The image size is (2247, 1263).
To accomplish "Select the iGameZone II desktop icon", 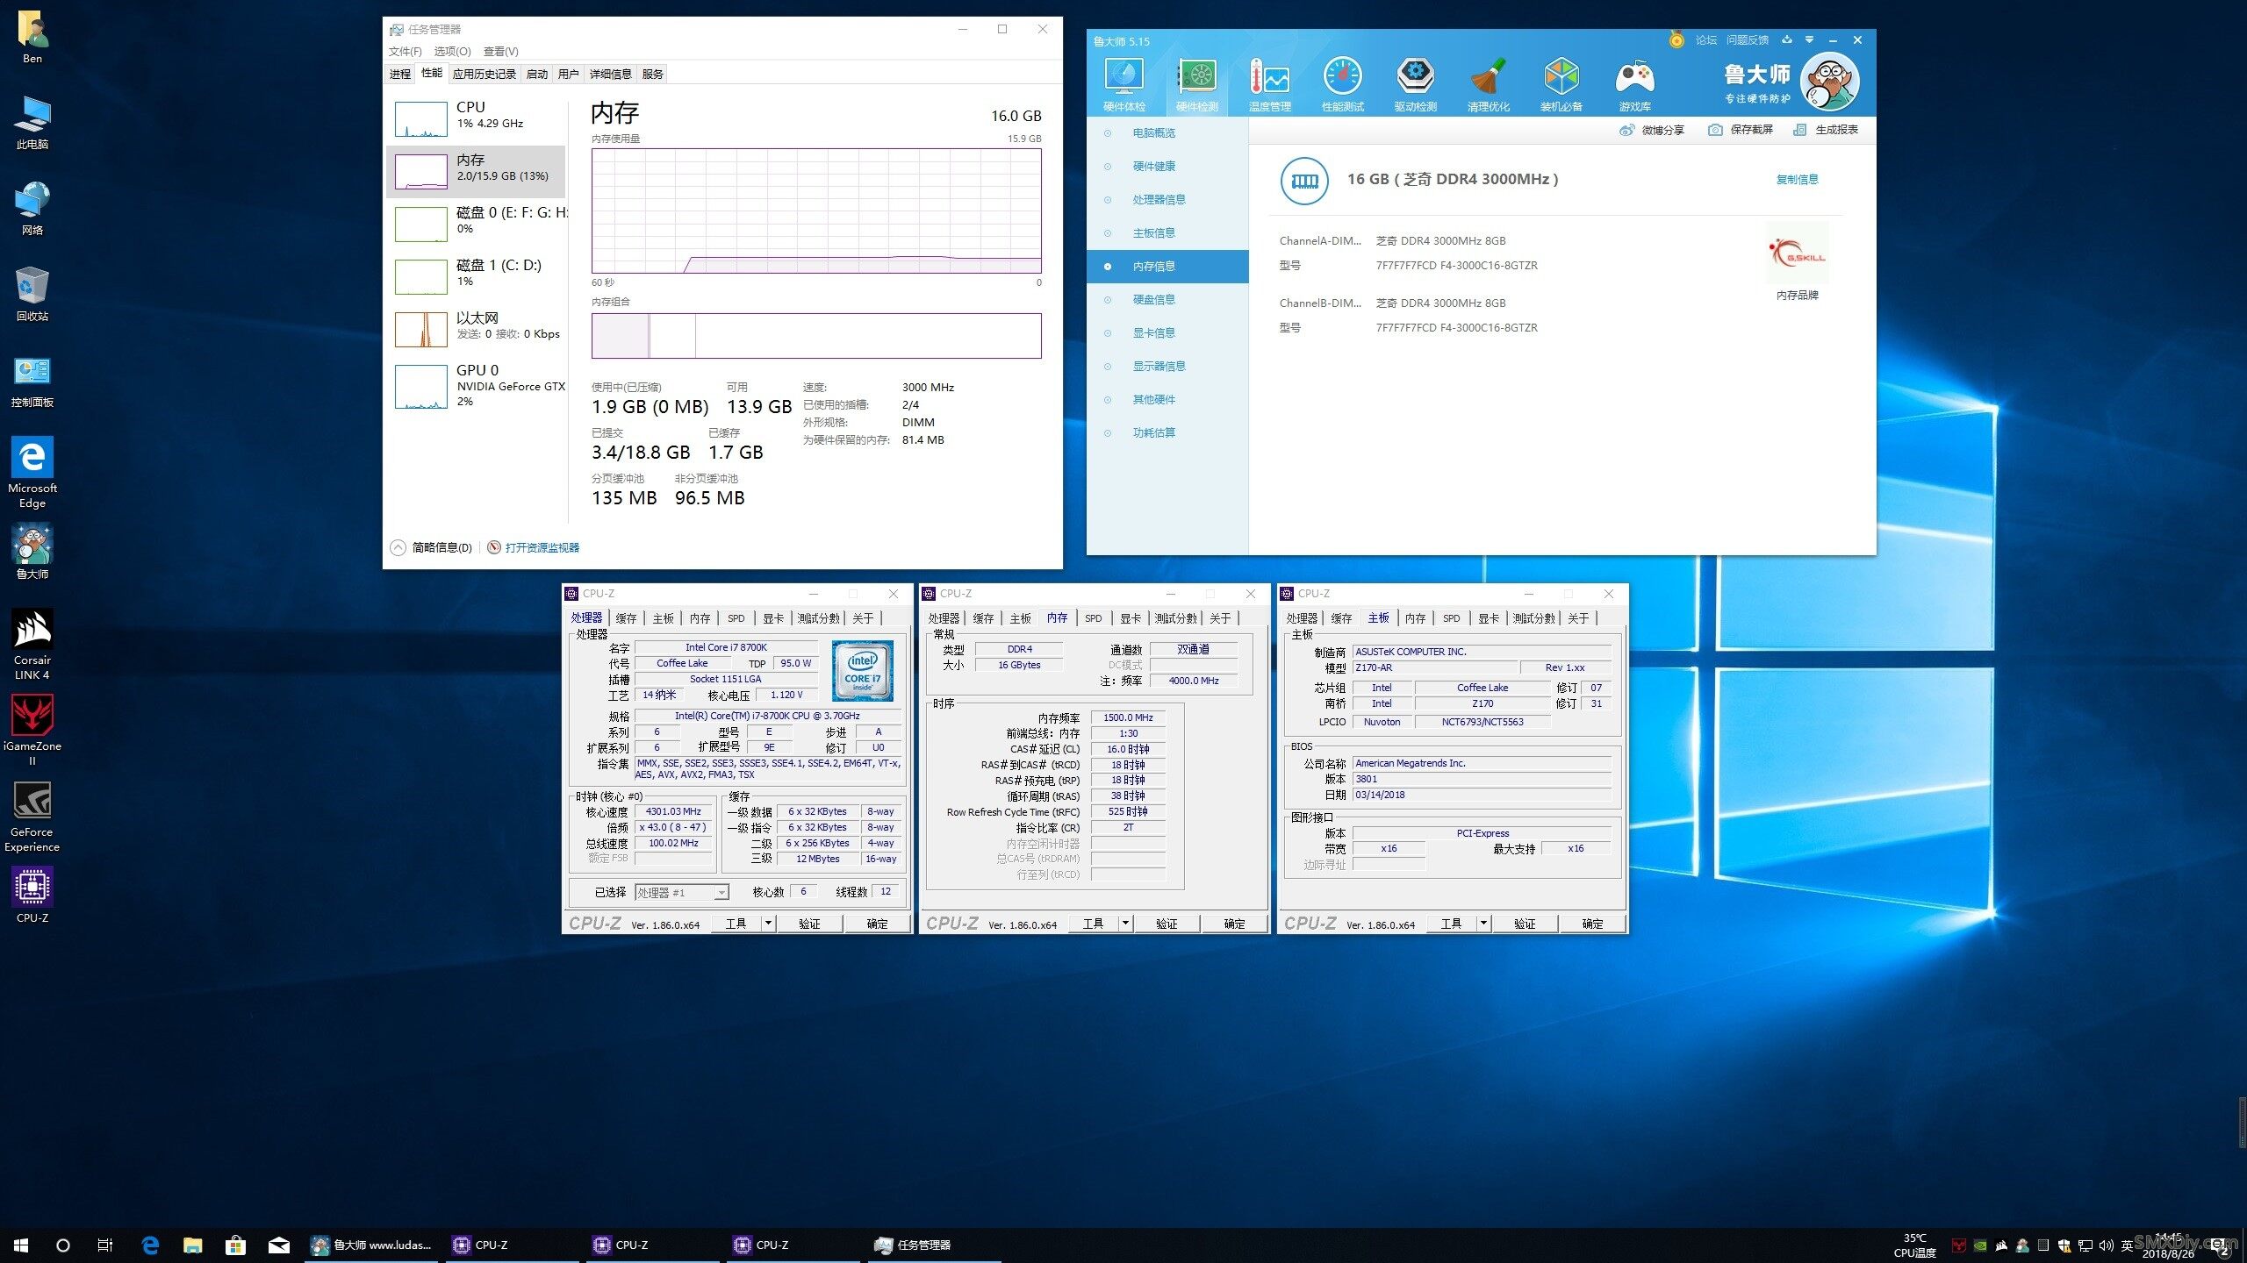I will pos(32,731).
